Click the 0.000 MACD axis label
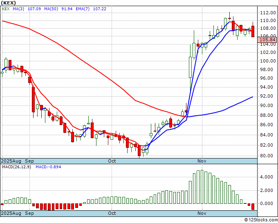278x223 pixels. (x=267, y=203)
